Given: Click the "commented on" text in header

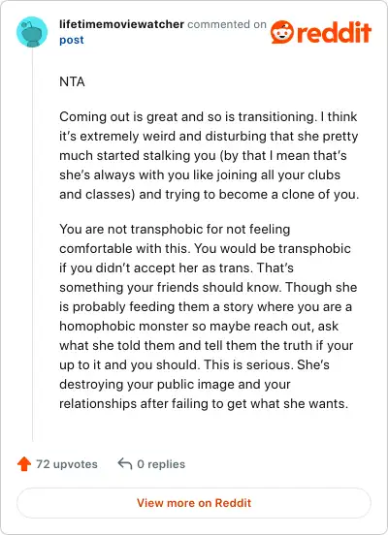Looking at the screenshot, I should point(227,24).
